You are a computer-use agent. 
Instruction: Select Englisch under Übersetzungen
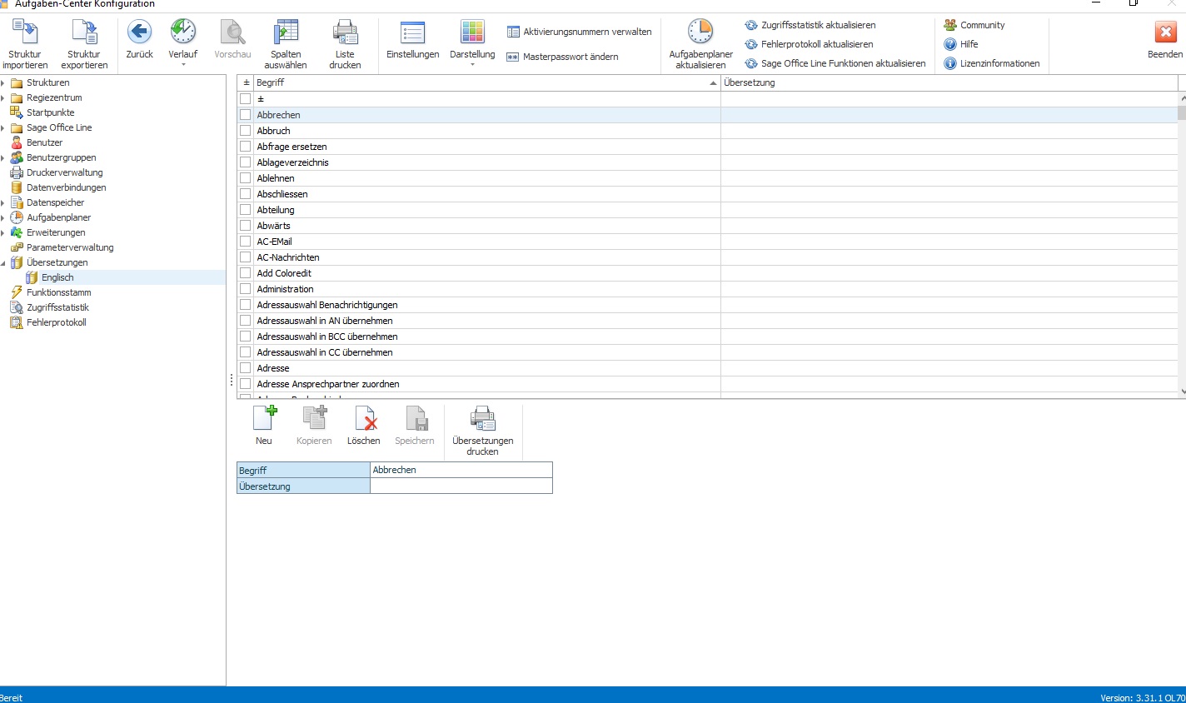click(57, 277)
